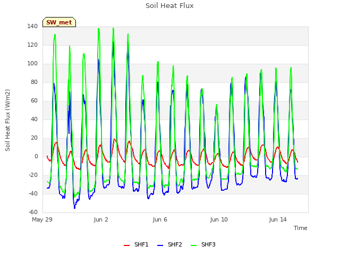The image size is (340, 255).
Task: Click the May 29 x-axis tick label
Action: [42, 219]
